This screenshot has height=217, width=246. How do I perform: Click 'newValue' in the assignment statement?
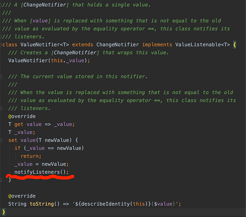(54, 164)
